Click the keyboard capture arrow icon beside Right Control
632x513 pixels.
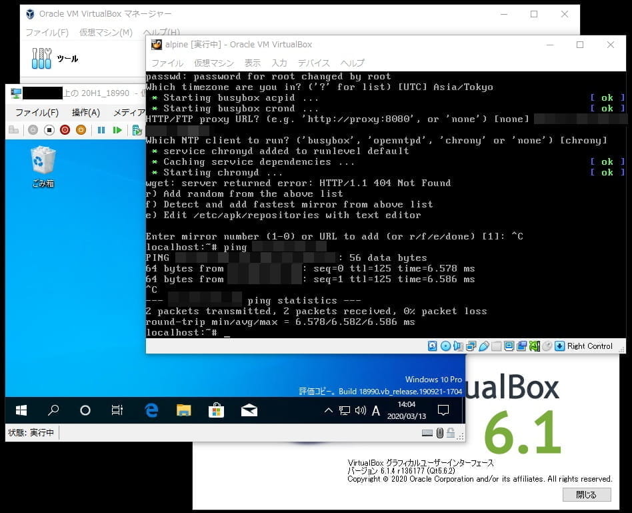[559, 346]
